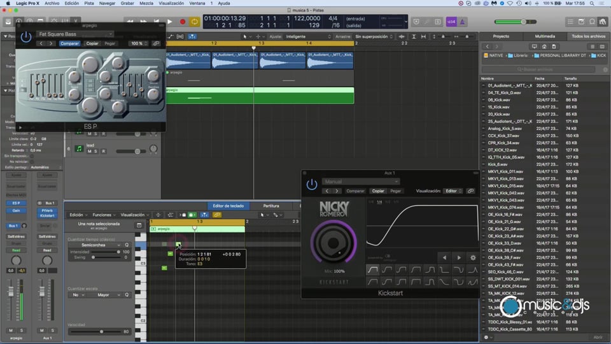Viewport: 611px width, 344px height.
Task: Mute the arpegio channel strip
Action: (11, 331)
